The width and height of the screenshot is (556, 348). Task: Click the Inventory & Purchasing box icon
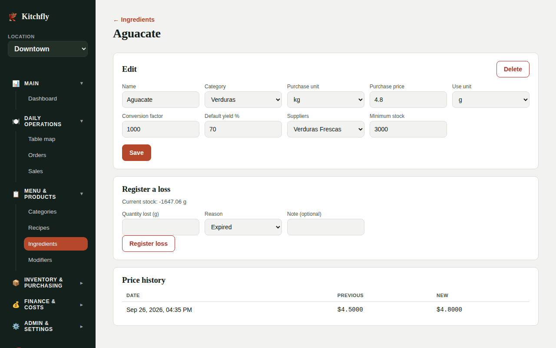point(16,283)
